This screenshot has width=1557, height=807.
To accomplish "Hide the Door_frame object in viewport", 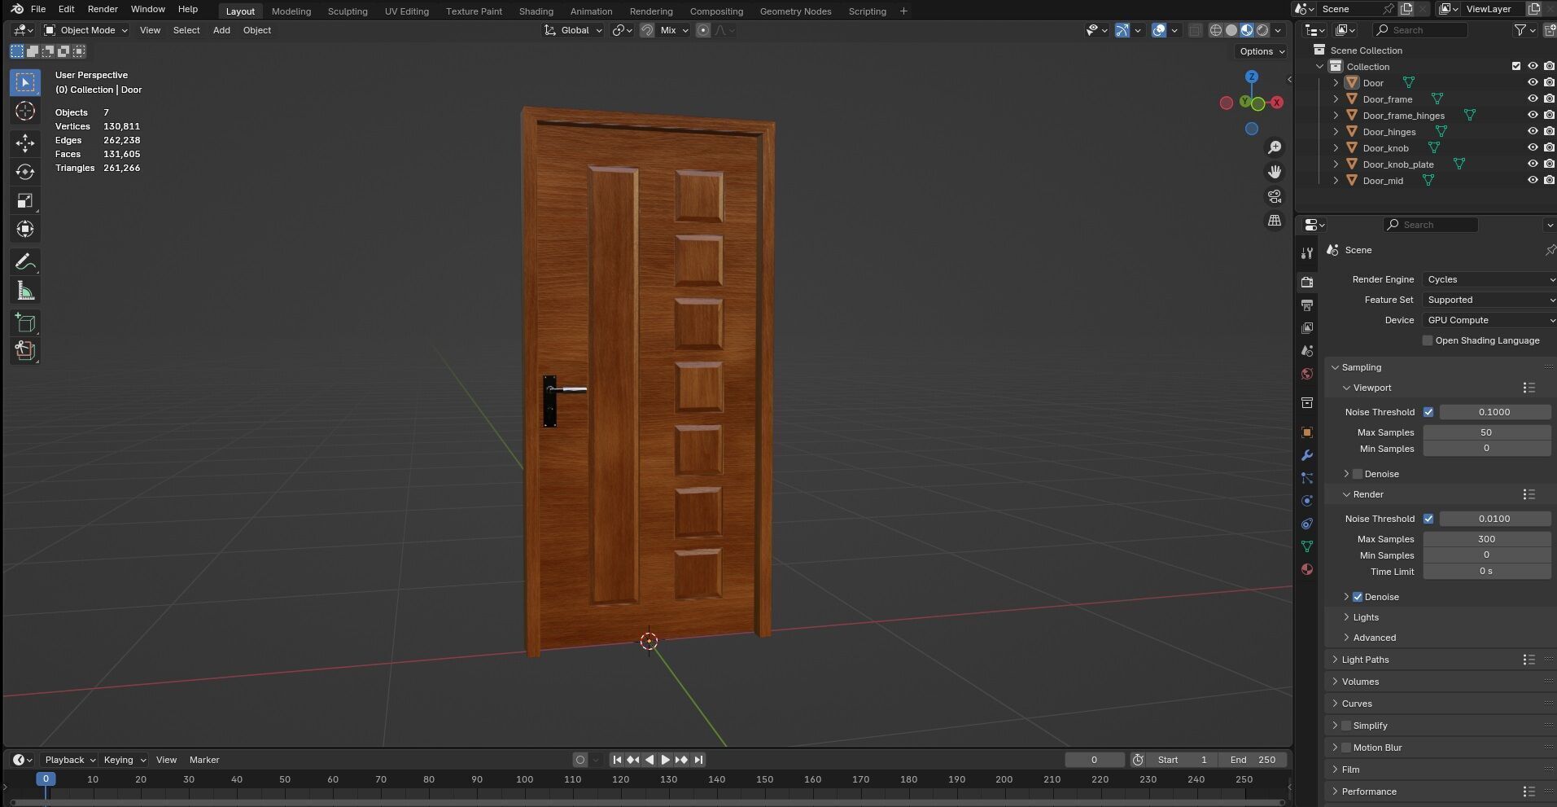I will tap(1533, 99).
